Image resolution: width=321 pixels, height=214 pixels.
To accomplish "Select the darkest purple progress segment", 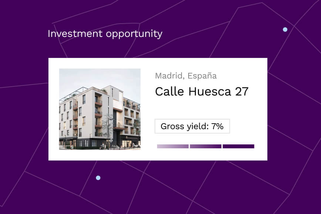I will (x=239, y=146).
